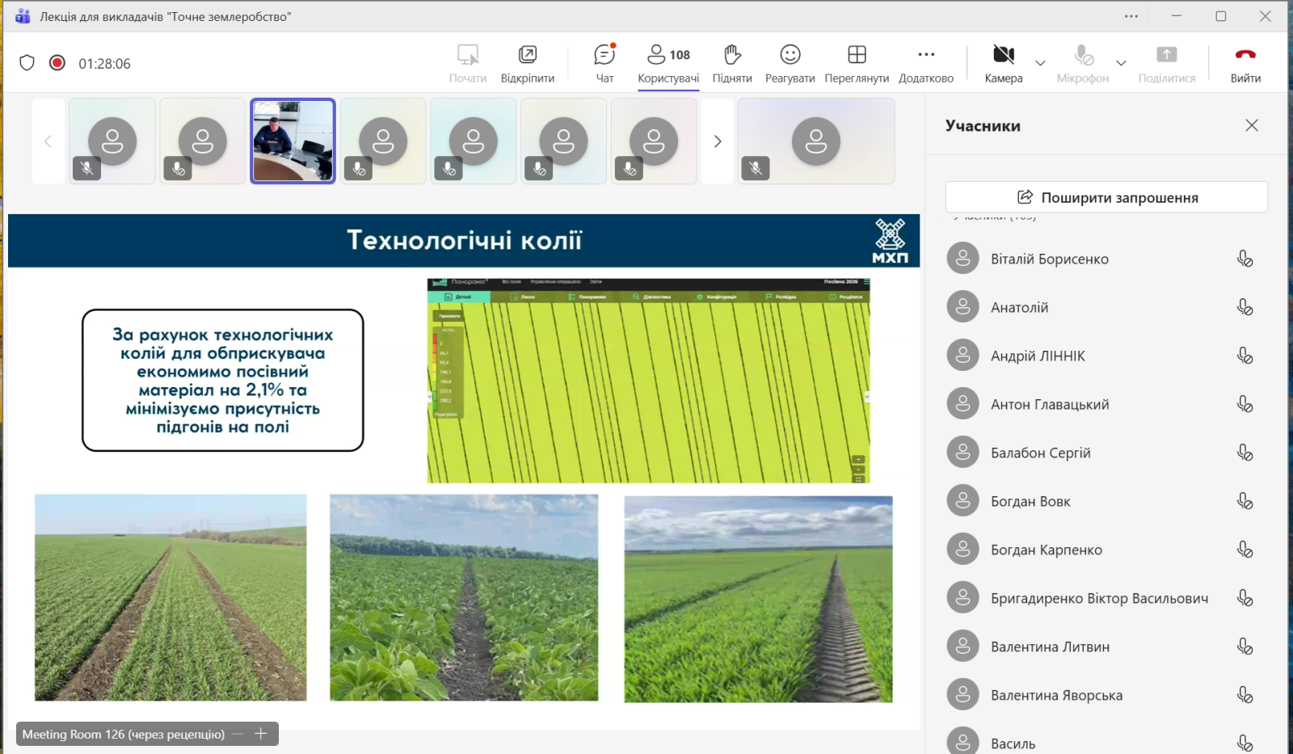Toggle the Користувачі participants panel
1293x754 pixels.
pos(668,63)
